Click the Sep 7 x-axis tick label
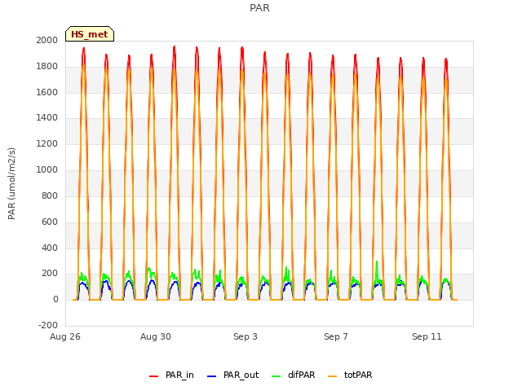 336,336
